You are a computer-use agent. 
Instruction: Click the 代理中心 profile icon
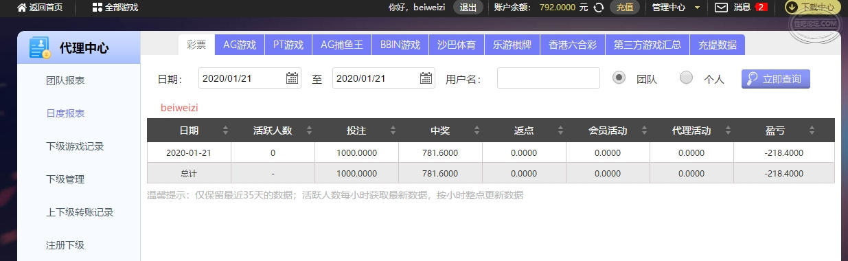pos(40,47)
